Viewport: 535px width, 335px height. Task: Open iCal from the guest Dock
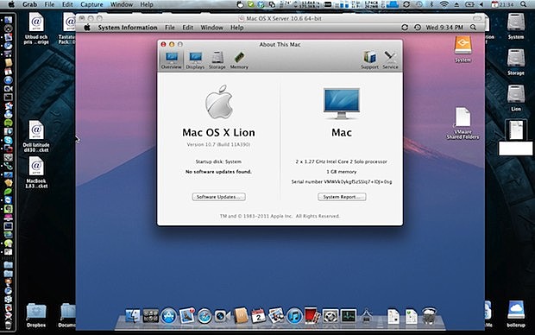coord(258,316)
